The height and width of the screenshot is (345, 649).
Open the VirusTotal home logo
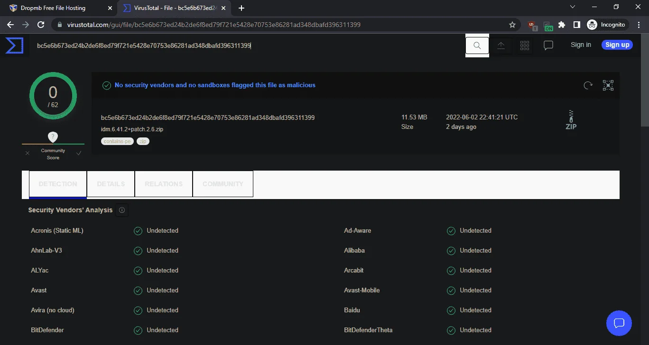[x=14, y=45]
